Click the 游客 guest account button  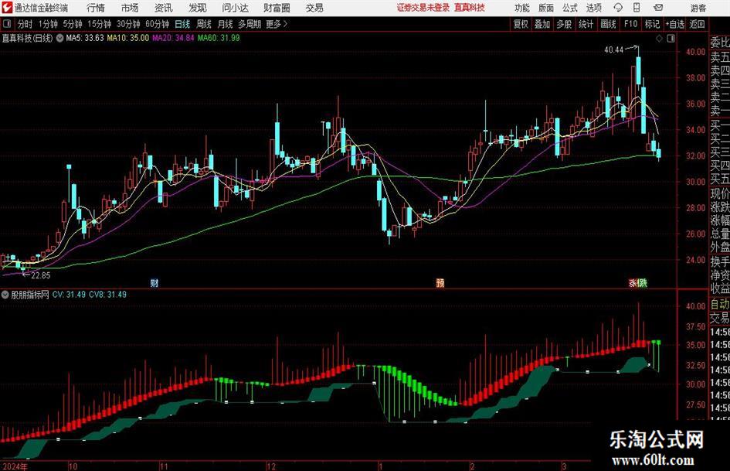point(698,8)
